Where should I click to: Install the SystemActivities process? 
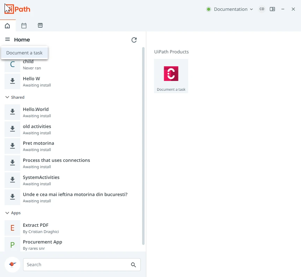pos(12,180)
